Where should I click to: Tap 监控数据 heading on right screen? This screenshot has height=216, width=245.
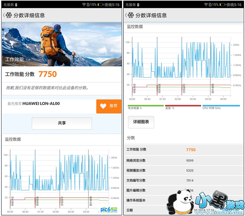135,27
